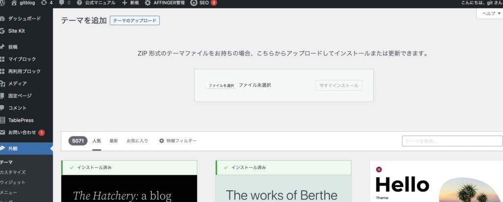The image size is (503, 202).
Task: Open メディア in the sidebar
Action: 17,84
